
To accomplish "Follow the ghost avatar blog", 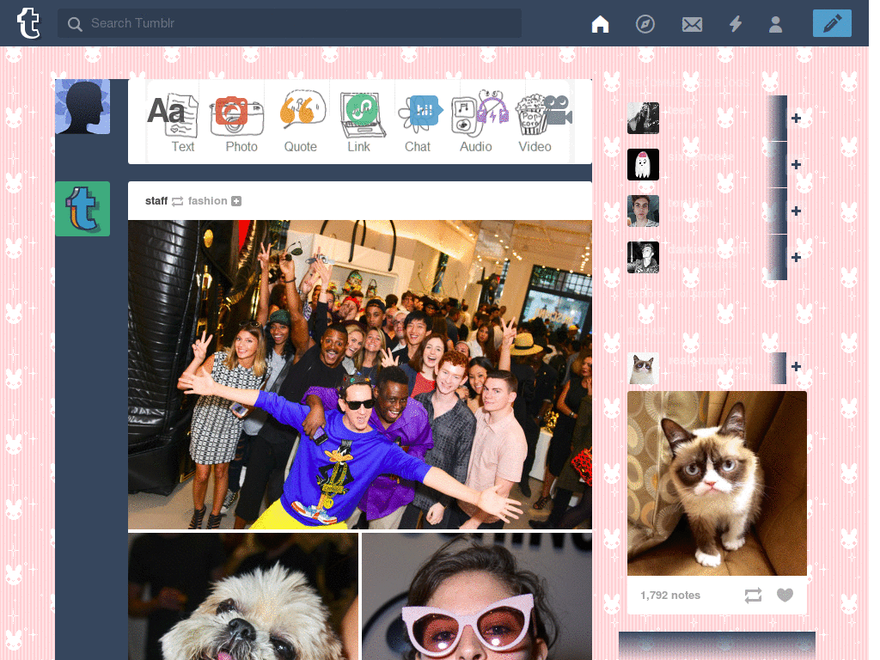I will point(795,164).
